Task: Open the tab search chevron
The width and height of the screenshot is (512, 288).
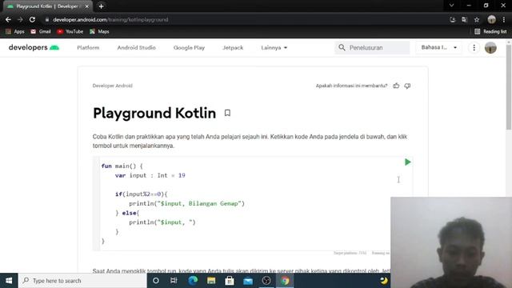Action: point(451,6)
